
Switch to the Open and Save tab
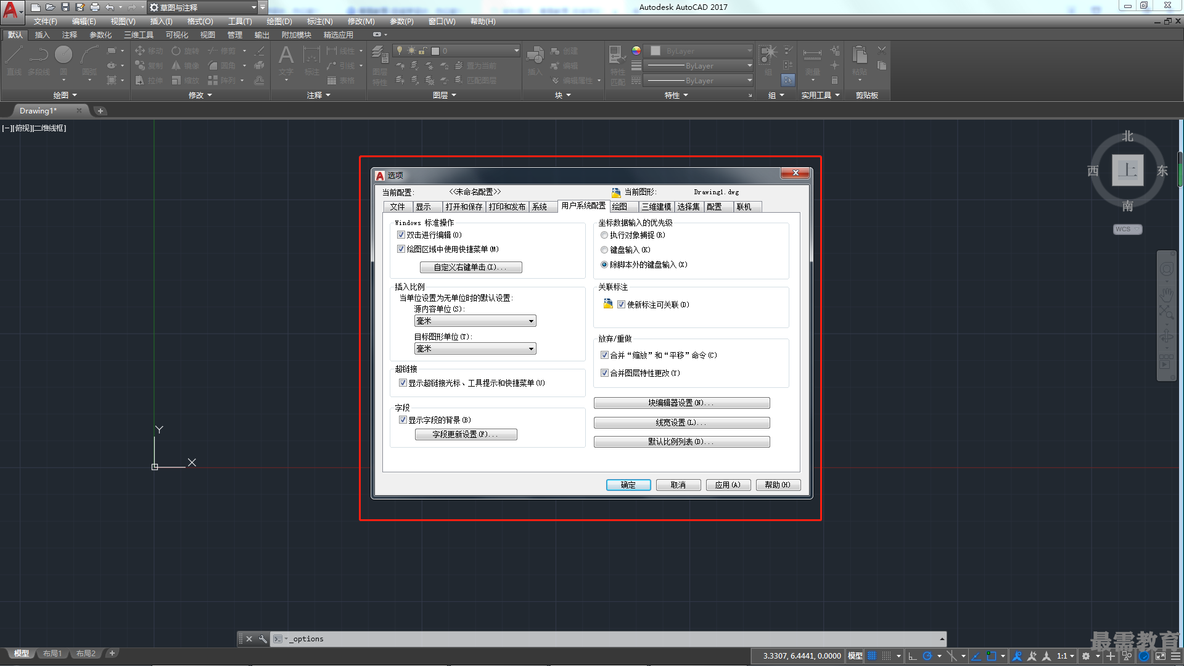point(464,207)
